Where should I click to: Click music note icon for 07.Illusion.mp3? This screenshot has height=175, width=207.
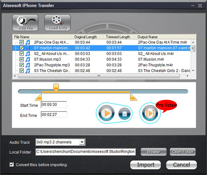point(28,59)
